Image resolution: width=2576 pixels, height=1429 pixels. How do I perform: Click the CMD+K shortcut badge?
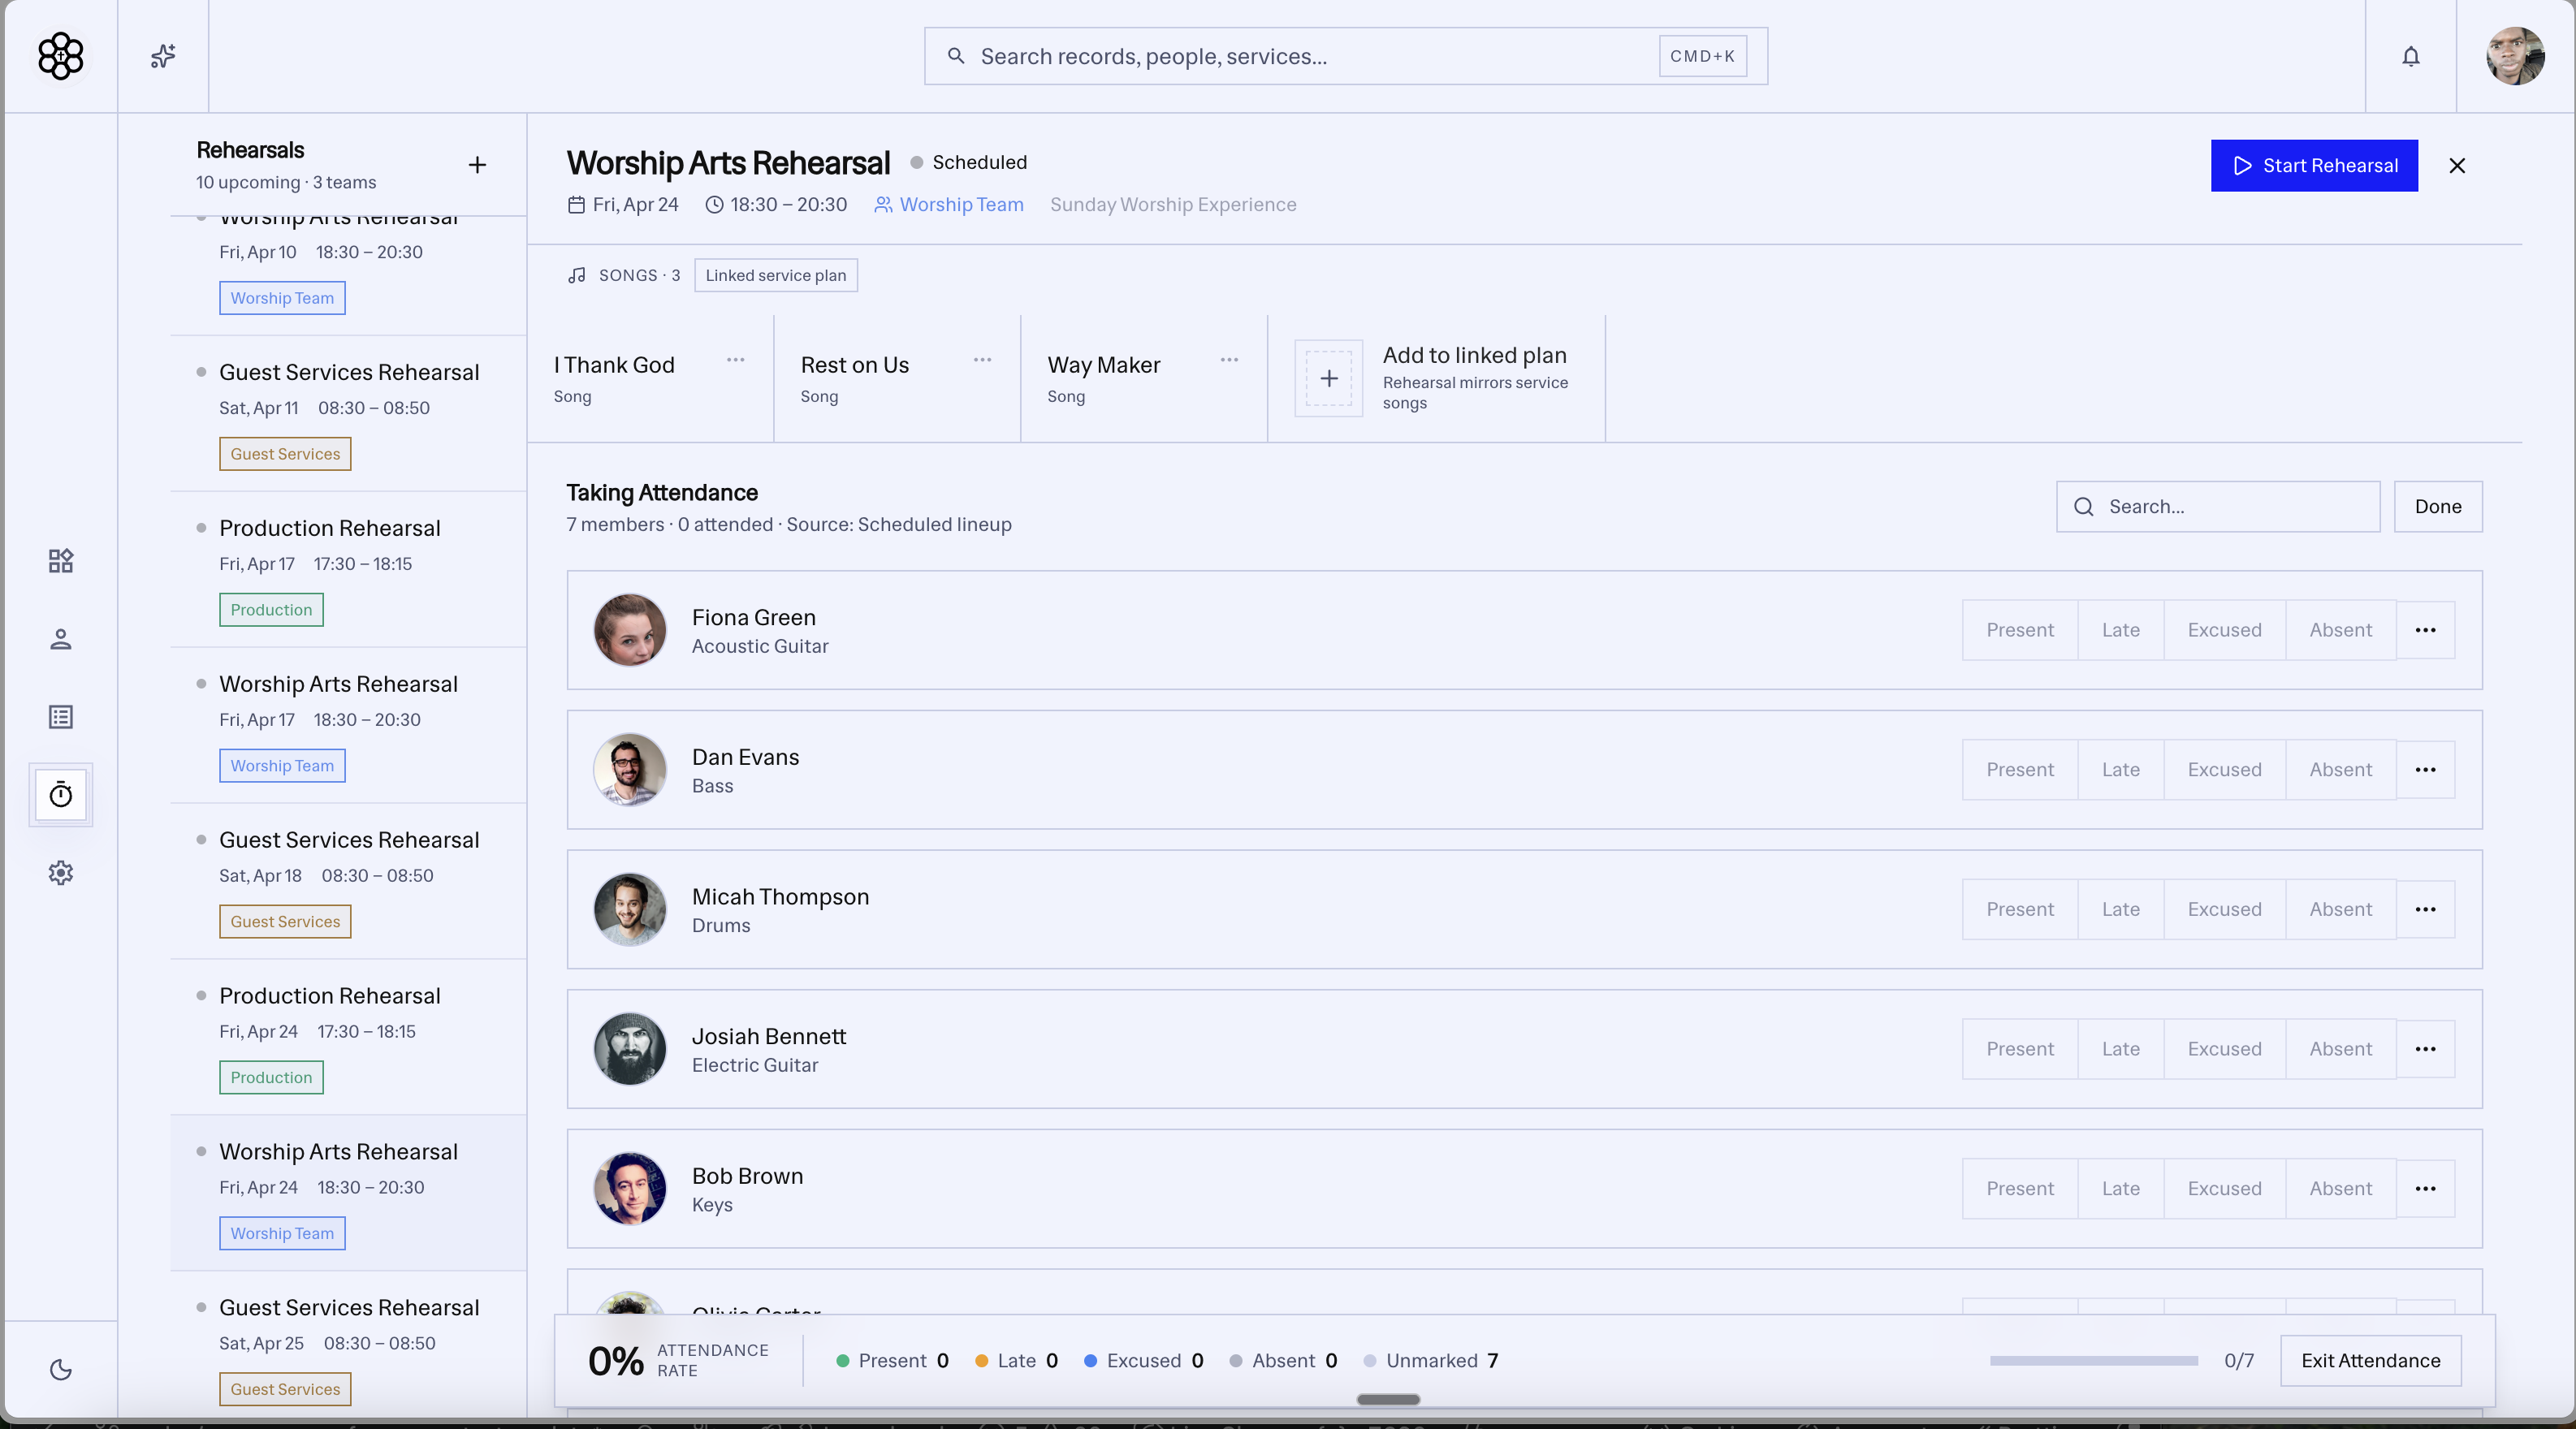pyautogui.click(x=1702, y=56)
